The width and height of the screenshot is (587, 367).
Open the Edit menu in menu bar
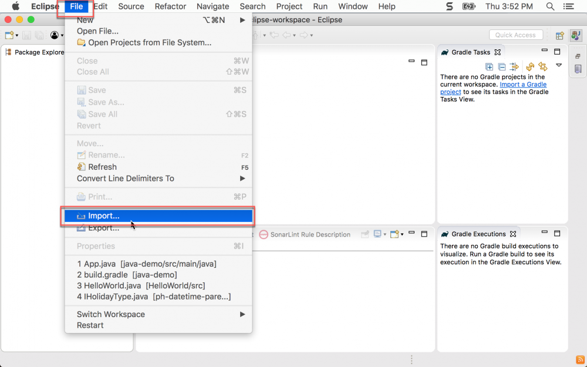(101, 6)
